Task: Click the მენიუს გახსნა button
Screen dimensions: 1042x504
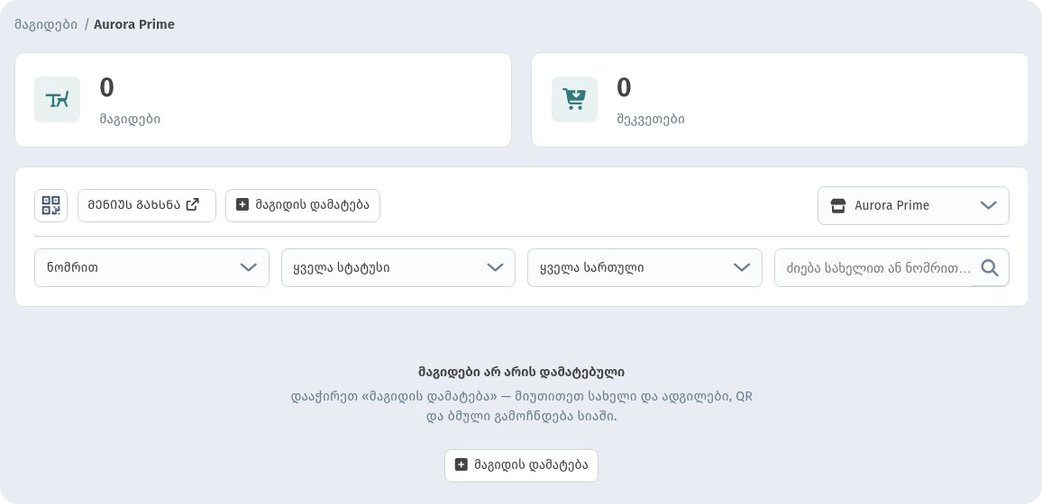Action: [147, 205]
